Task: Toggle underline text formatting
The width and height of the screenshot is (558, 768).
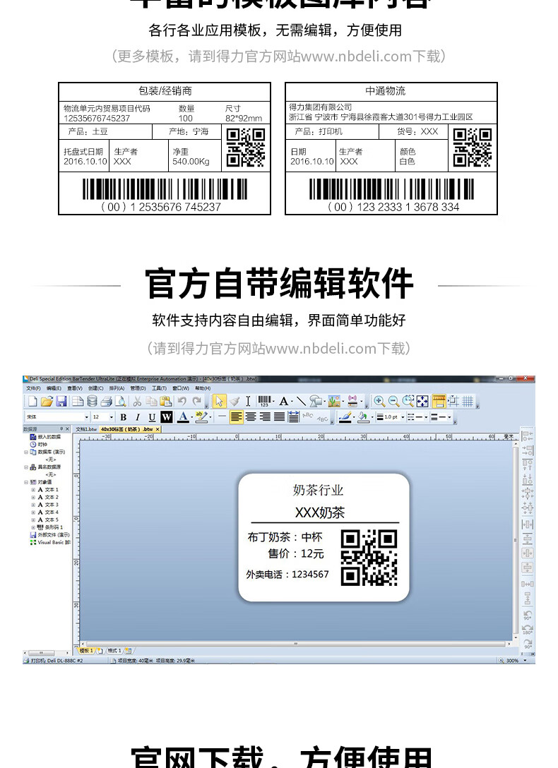Action: tap(152, 417)
